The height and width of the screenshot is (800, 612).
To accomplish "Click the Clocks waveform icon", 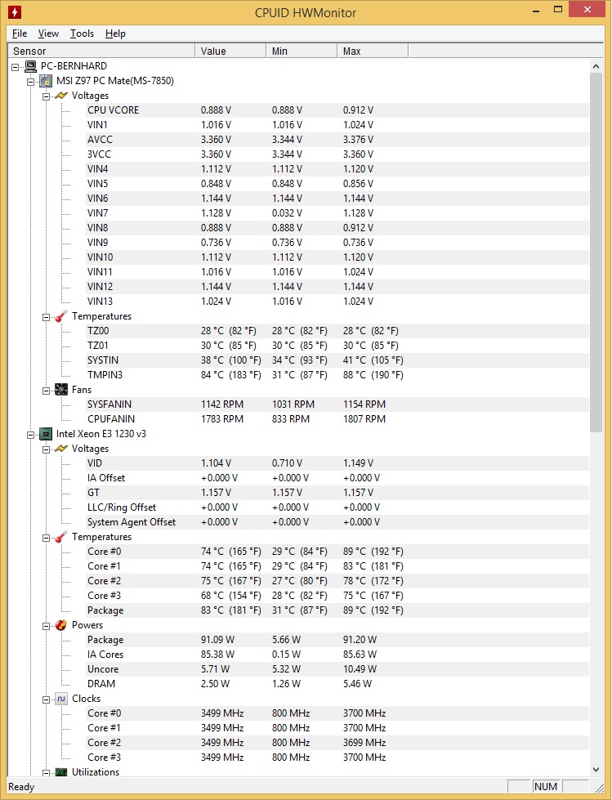I will pyautogui.click(x=61, y=699).
